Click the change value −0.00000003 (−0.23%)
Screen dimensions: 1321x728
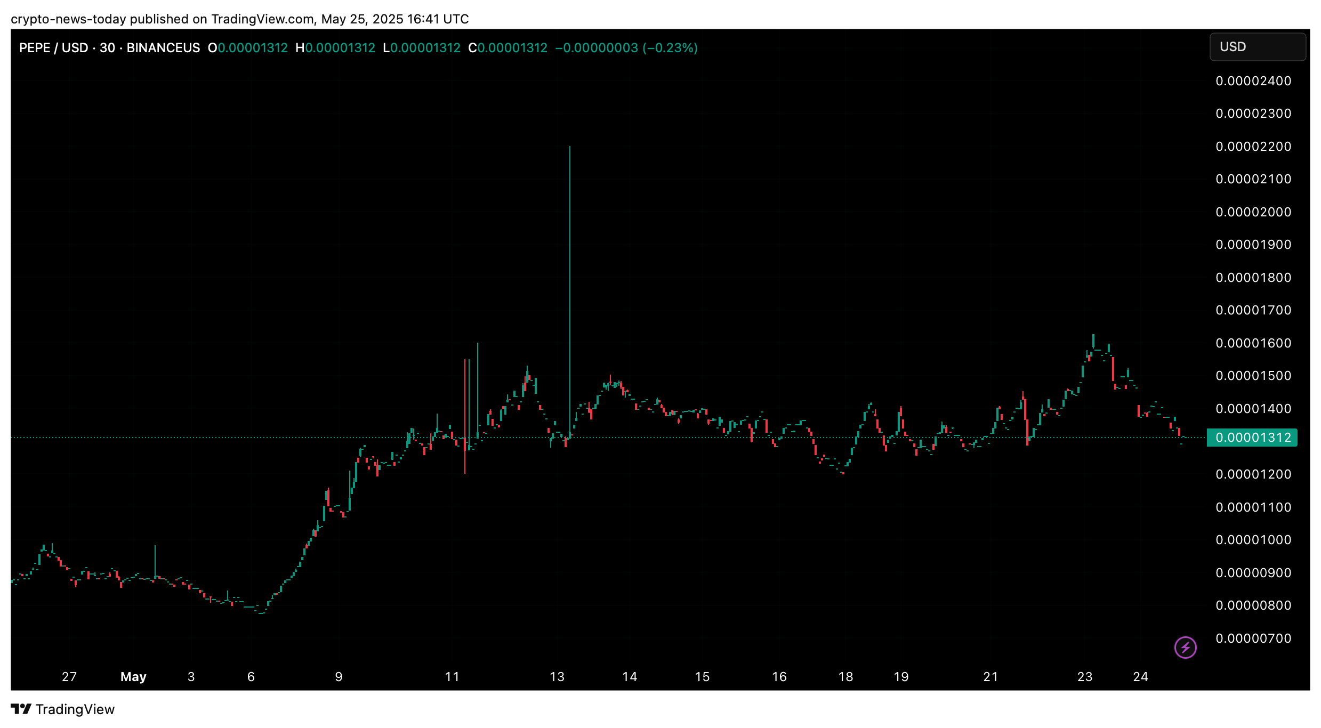coord(626,48)
